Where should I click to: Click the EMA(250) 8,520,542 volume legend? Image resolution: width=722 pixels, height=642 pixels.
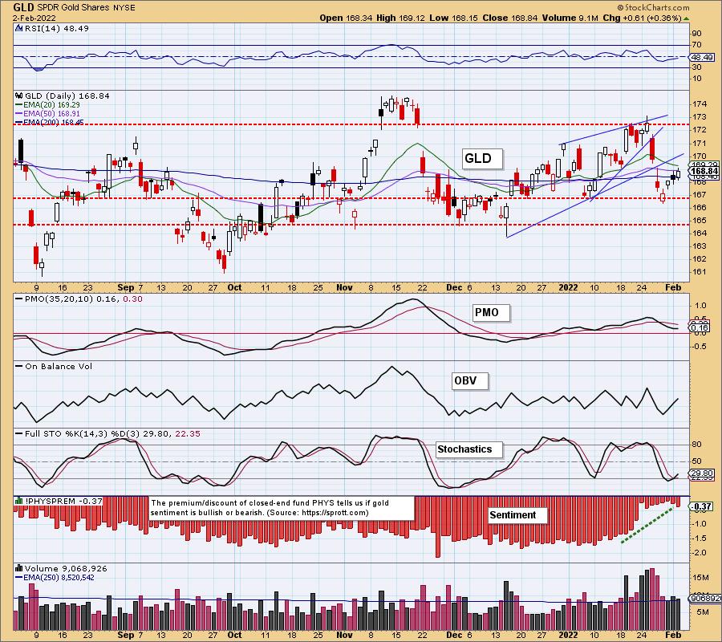55,577
